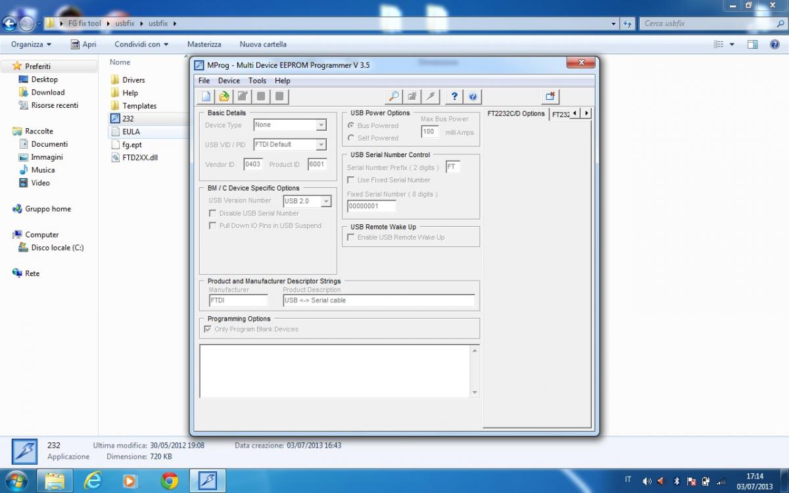Toggle Pull Down IO Pins in USB Suspend
Image resolution: width=789 pixels, height=493 pixels.
point(212,226)
